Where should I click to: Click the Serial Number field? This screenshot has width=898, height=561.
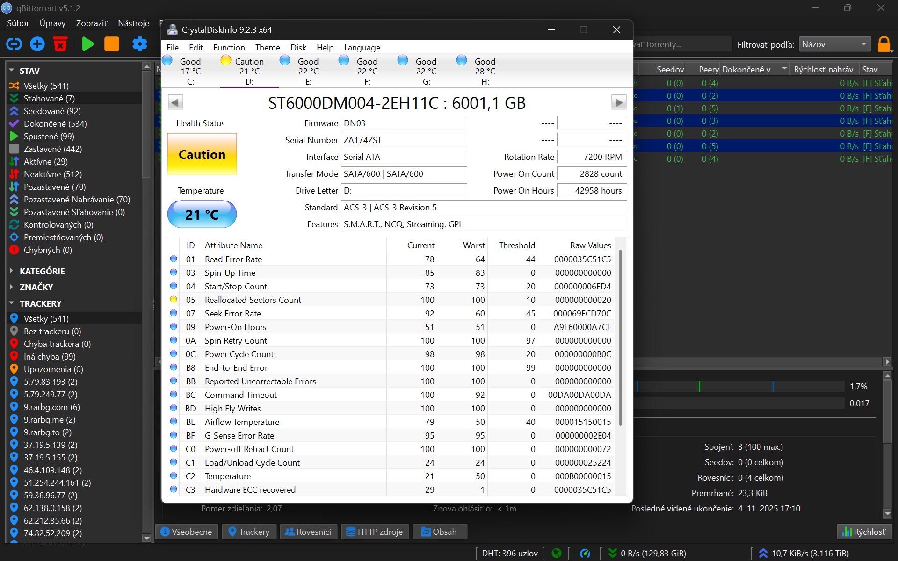[403, 140]
